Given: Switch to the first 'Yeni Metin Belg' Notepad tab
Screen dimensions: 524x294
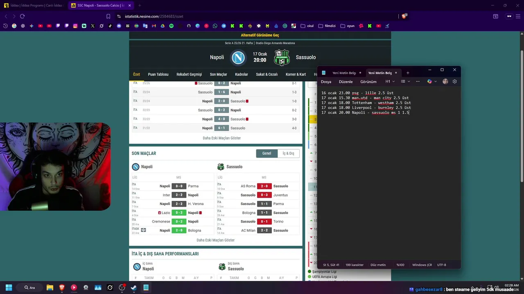Looking at the screenshot, I should pos(344,73).
